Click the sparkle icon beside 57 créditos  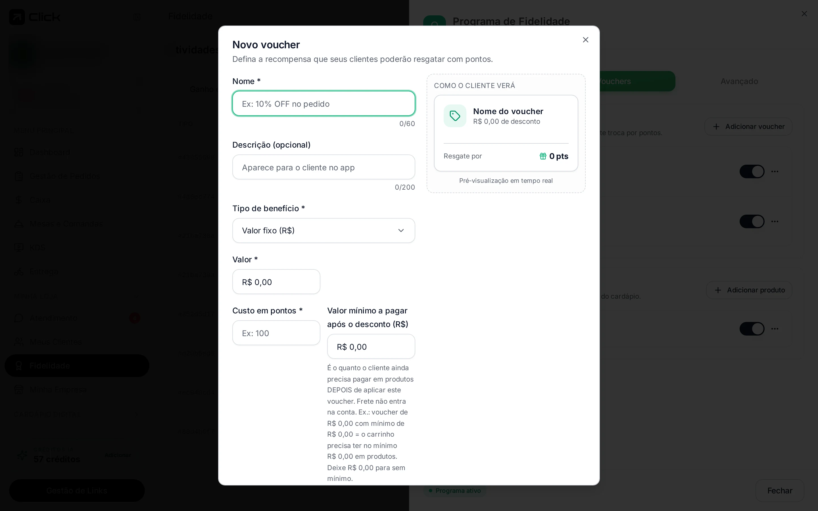tap(22, 455)
